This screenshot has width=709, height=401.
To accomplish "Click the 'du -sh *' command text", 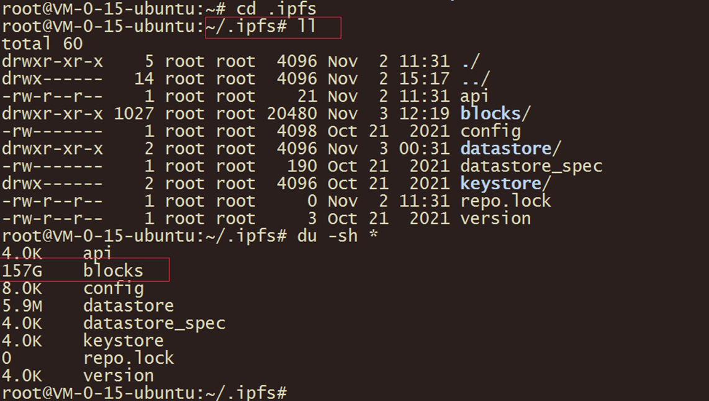I will [336, 236].
